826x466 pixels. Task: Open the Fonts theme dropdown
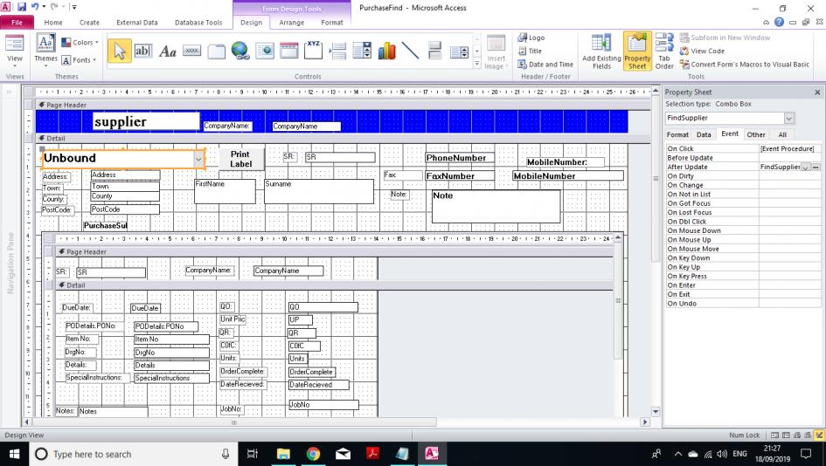(80, 60)
